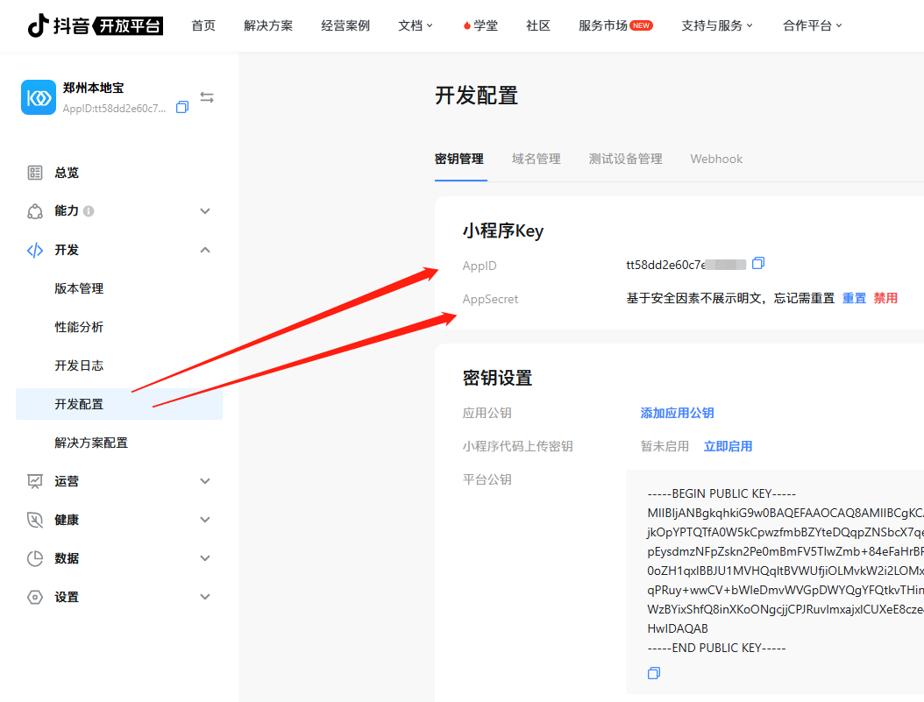924x702 pixels.
Task: Switch to the 域名管理 tab
Action: coord(536,159)
